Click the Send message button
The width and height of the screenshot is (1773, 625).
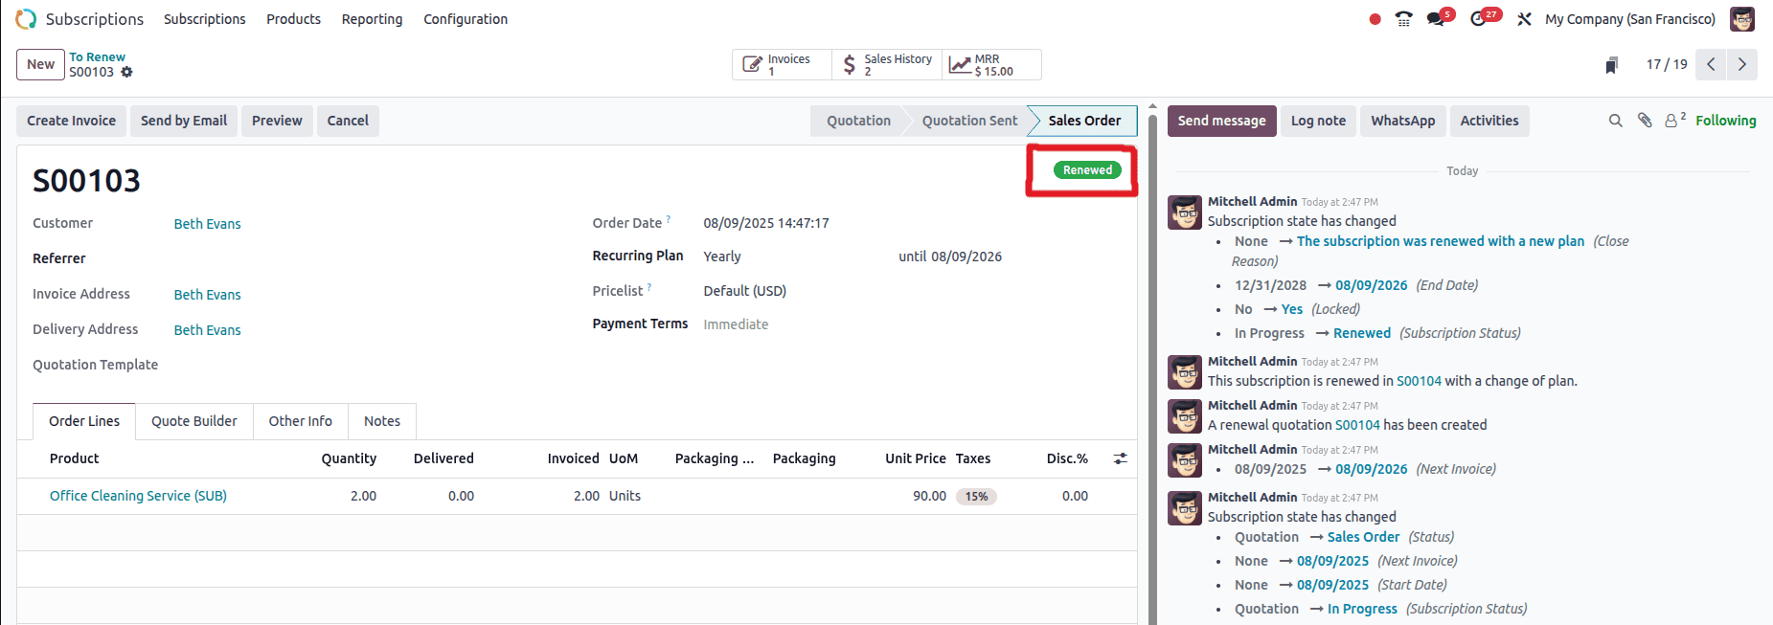[1221, 121]
